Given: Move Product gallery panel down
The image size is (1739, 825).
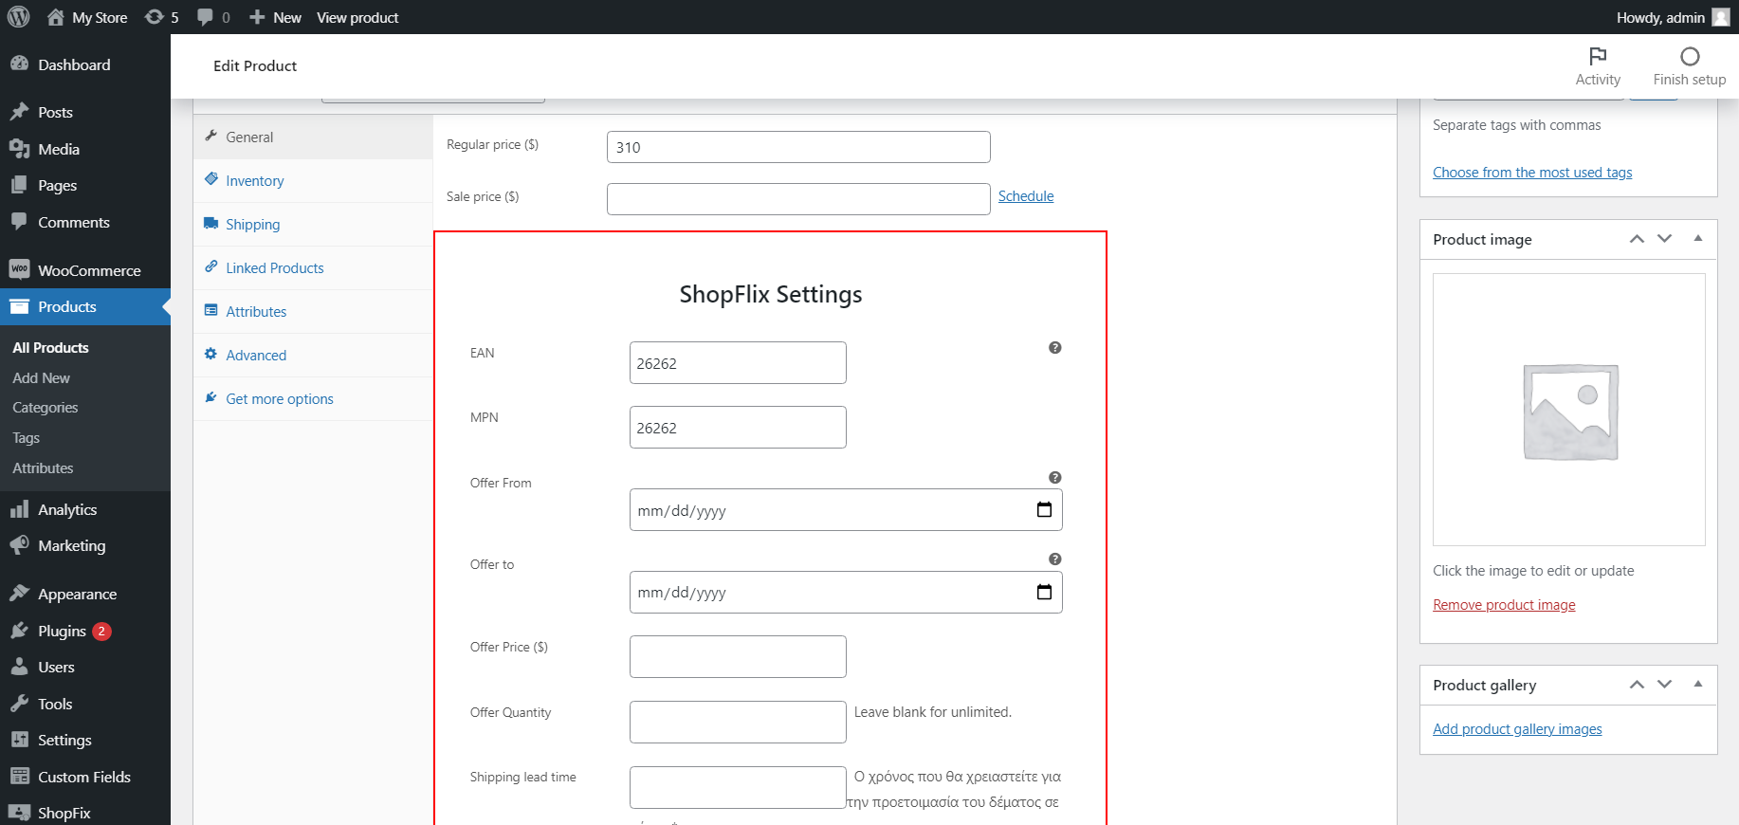Looking at the screenshot, I should [1665, 685].
